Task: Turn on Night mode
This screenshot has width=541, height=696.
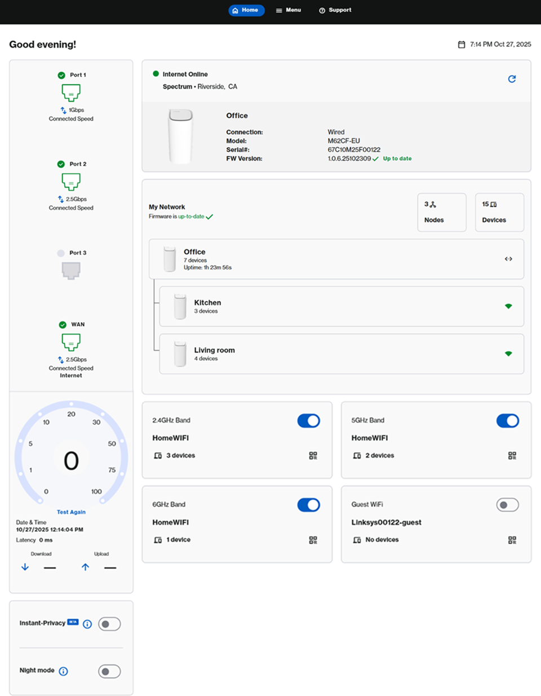Action: coord(109,671)
